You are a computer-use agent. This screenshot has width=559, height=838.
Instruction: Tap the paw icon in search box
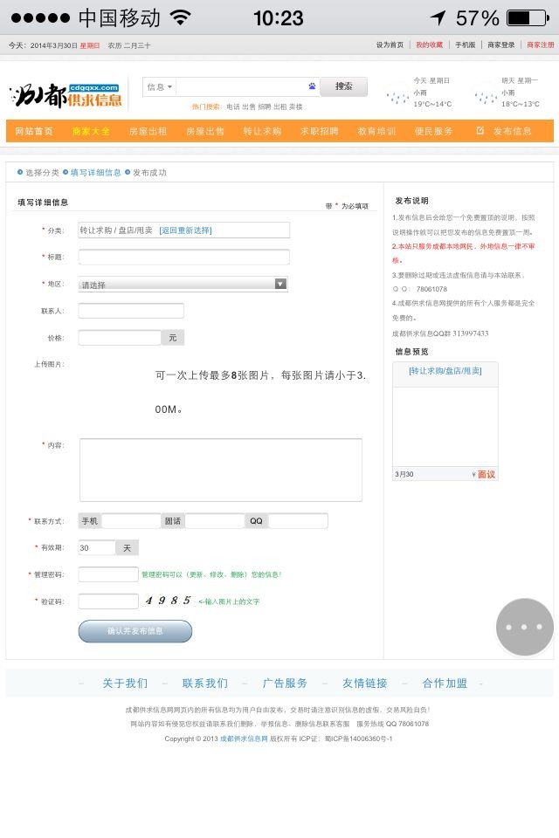[312, 86]
